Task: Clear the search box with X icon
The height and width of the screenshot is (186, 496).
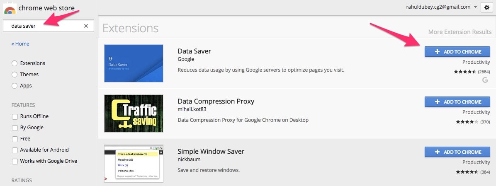Action: pyautogui.click(x=86, y=26)
